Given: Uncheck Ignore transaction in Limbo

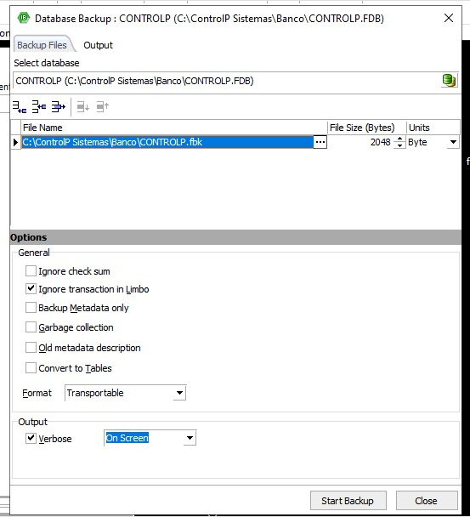Looking at the screenshot, I should tap(31, 289).
